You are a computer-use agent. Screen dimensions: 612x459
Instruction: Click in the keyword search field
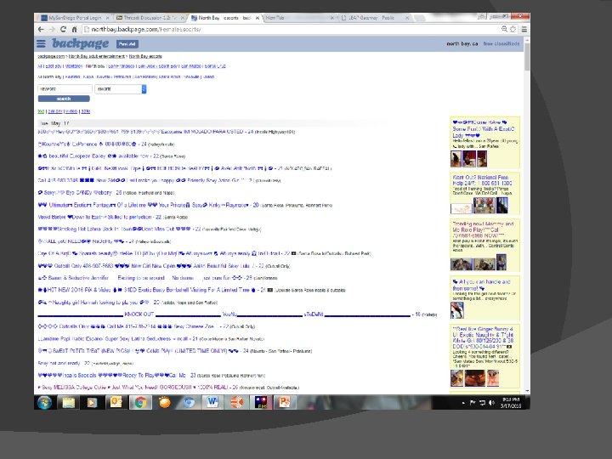pos(65,89)
